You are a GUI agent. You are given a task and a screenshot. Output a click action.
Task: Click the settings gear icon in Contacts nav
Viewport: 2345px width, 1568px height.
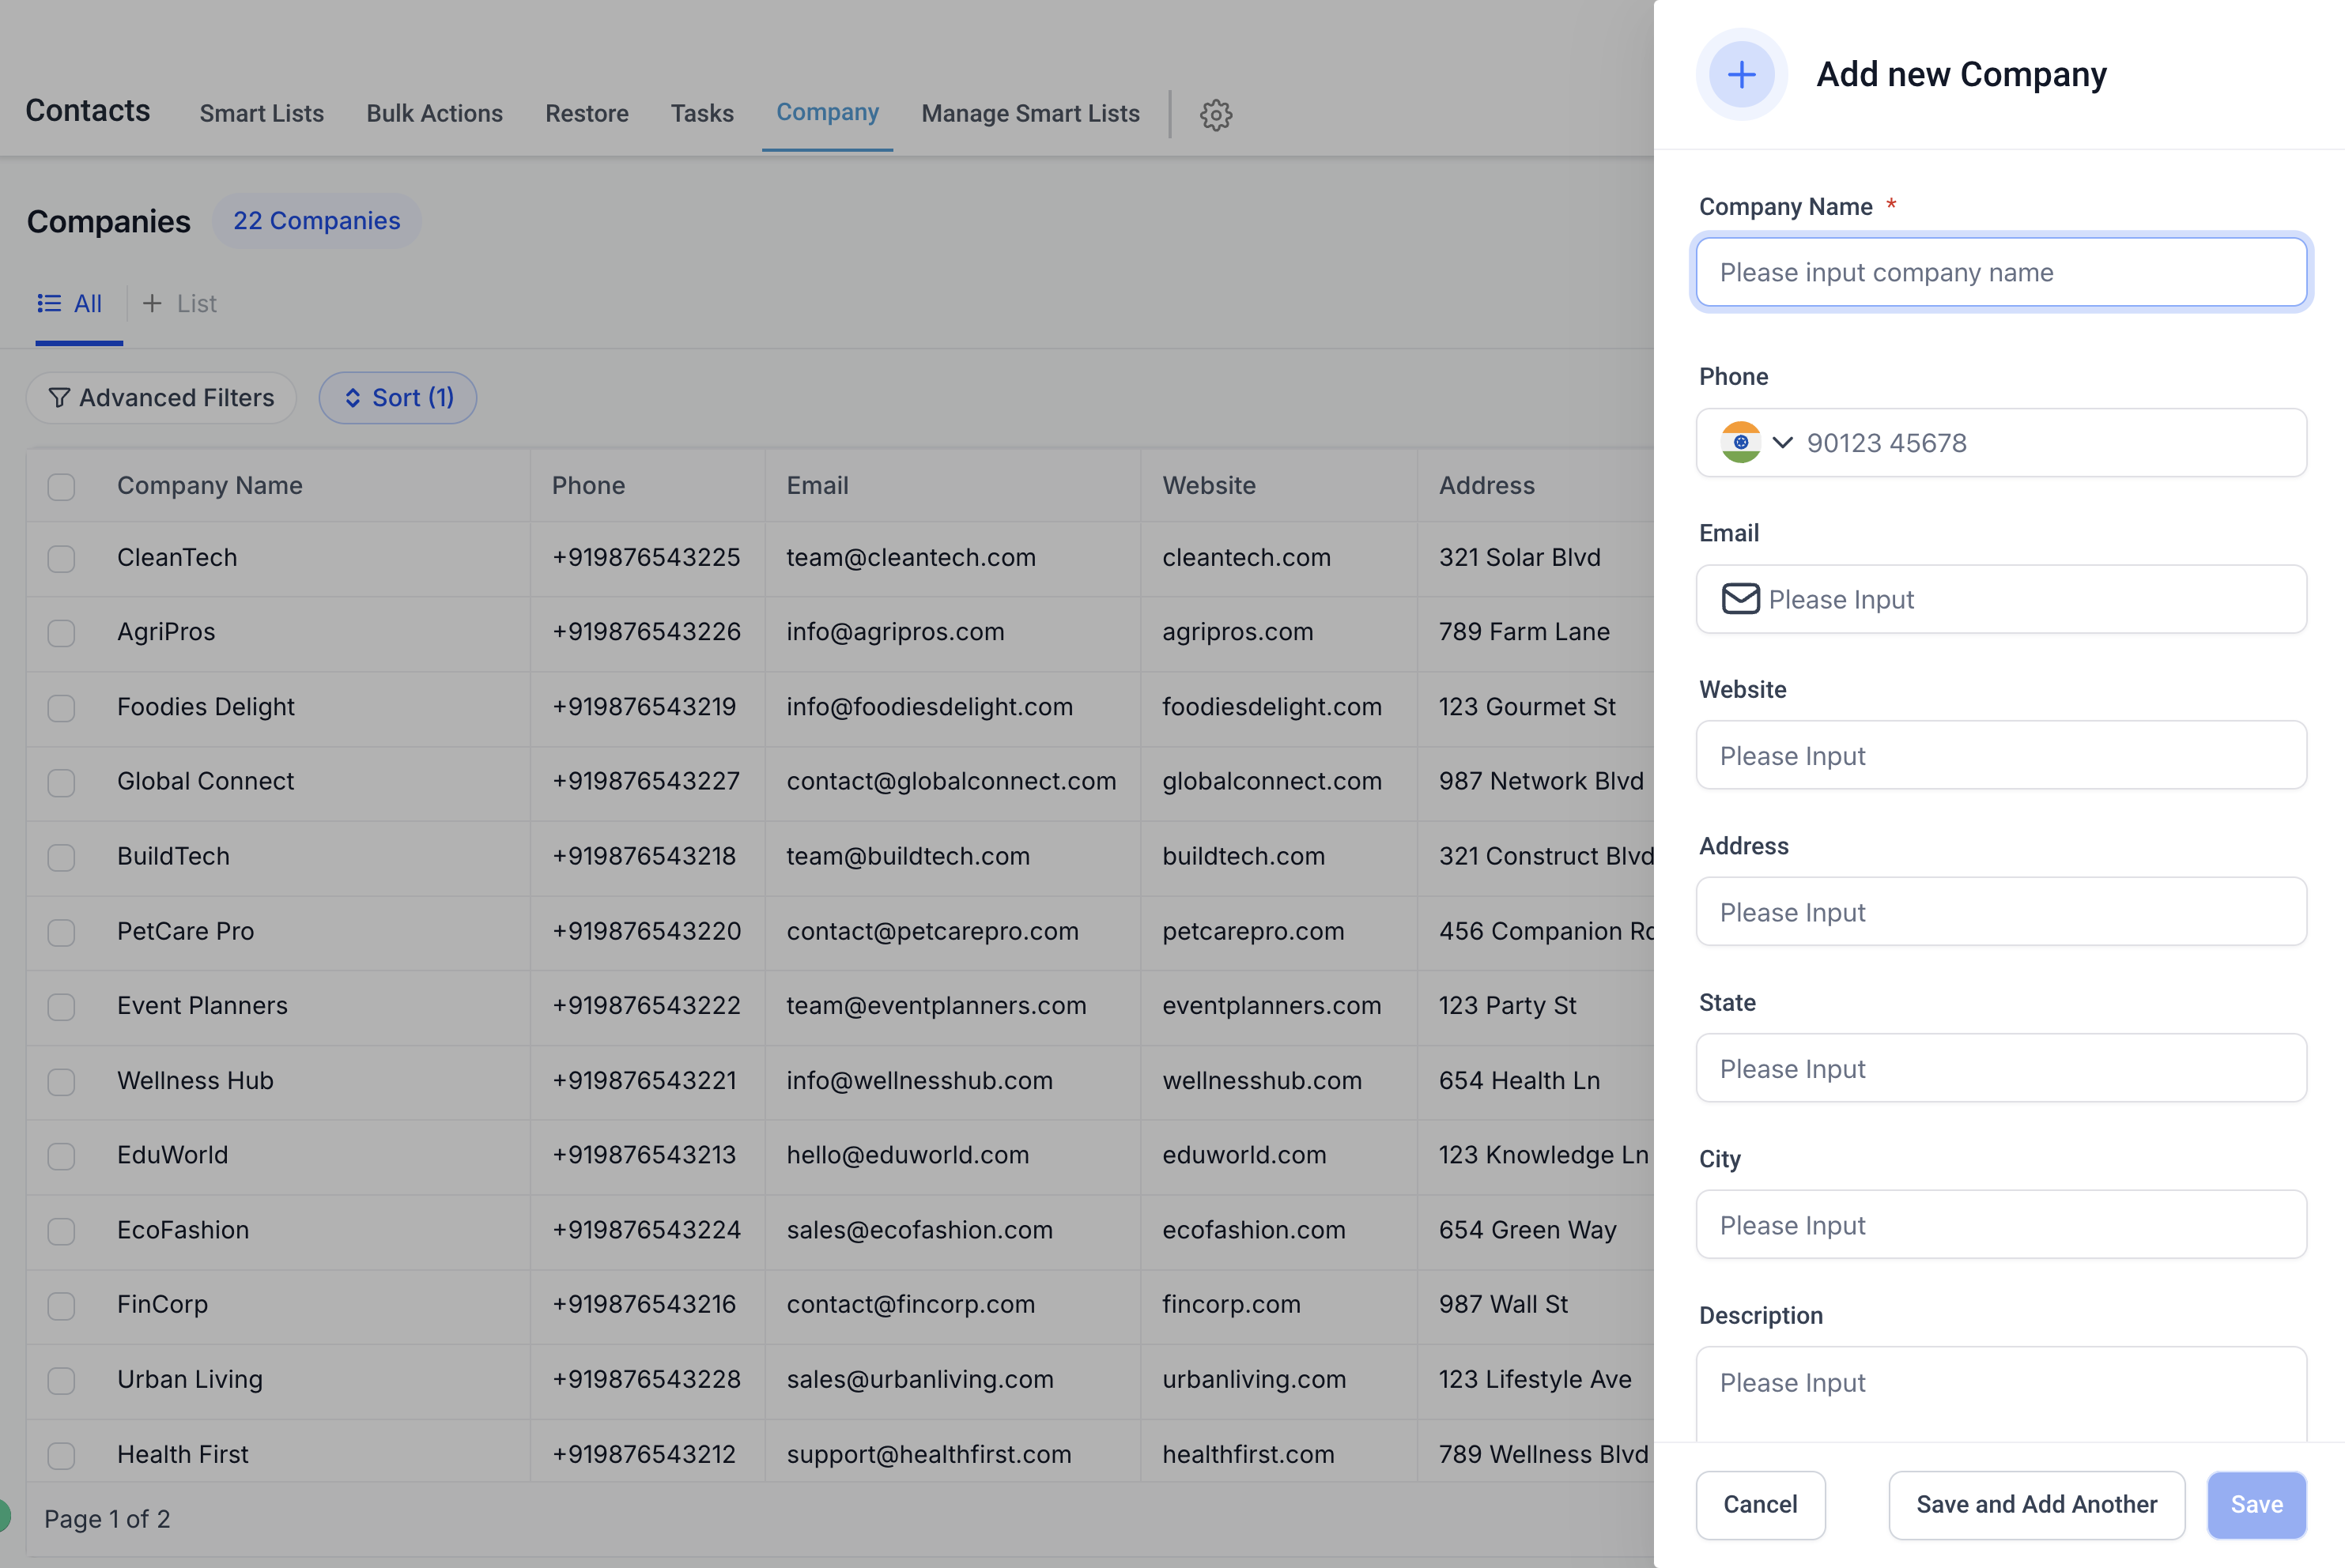point(1215,115)
